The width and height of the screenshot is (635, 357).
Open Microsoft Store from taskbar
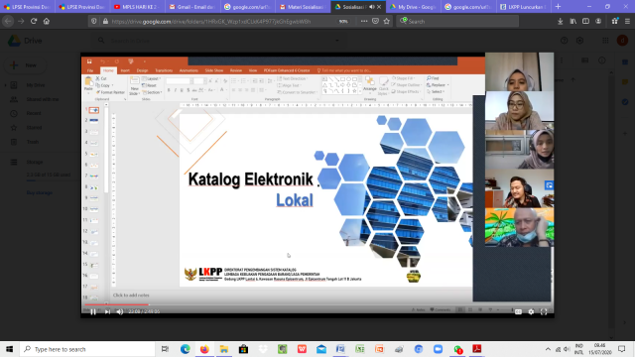coord(243,349)
